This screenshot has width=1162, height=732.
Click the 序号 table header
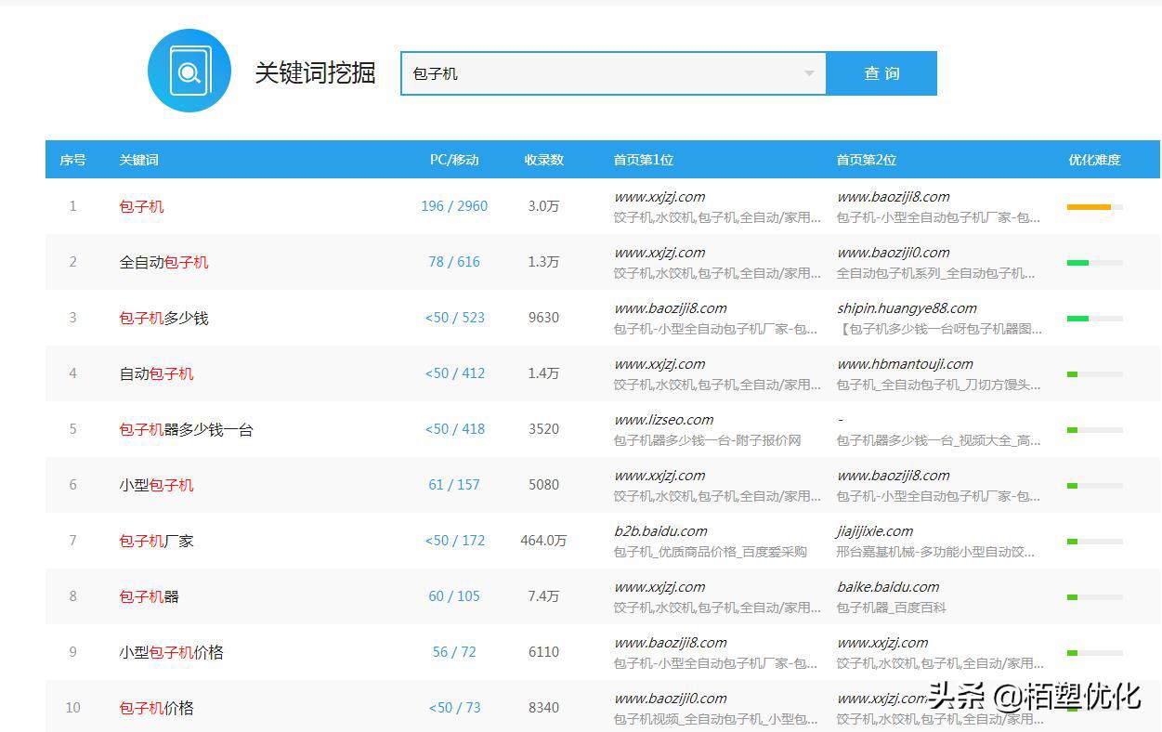[x=72, y=159]
